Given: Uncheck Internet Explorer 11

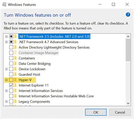Looking at the screenshot, I should pyautogui.click(x=11, y=85).
